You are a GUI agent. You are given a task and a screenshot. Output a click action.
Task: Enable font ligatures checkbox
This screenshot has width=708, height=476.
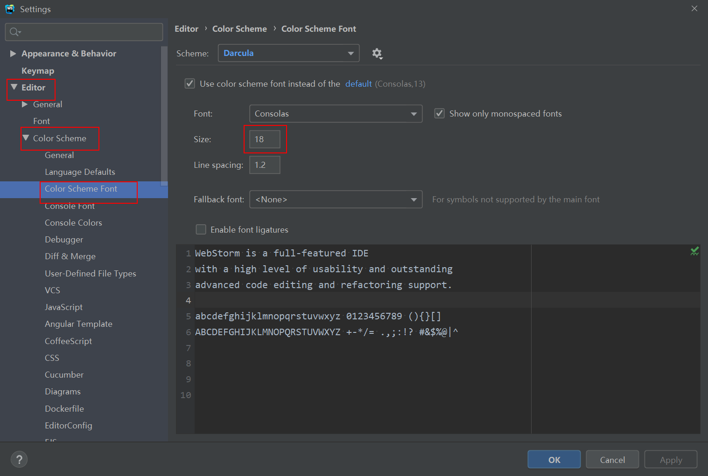point(201,229)
